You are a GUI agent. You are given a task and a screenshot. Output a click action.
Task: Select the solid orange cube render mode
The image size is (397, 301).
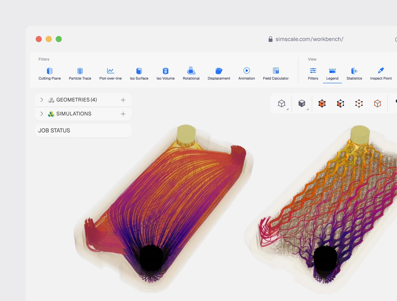[x=322, y=104]
